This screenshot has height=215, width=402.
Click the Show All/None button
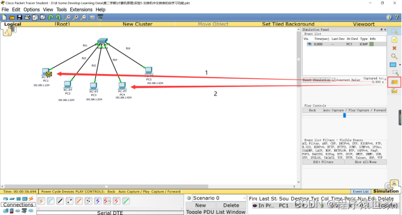365,162
